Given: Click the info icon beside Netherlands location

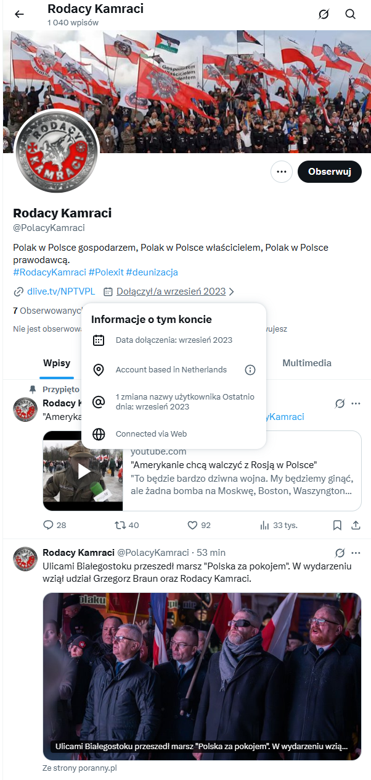Looking at the screenshot, I should point(250,370).
